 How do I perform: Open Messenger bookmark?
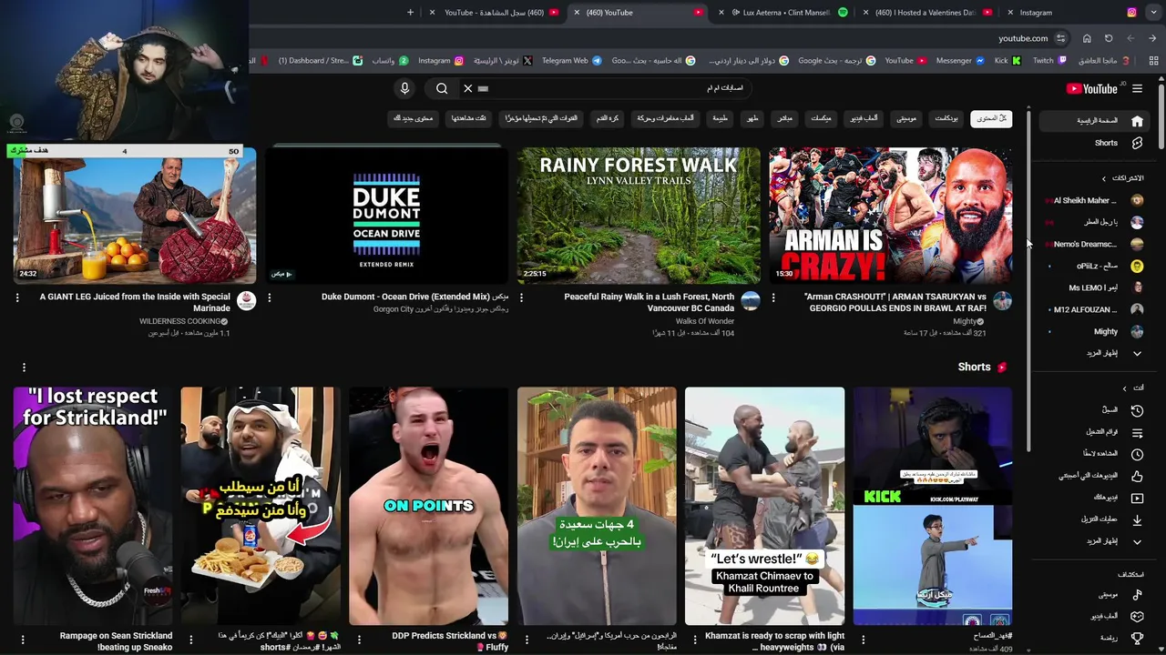pyautogui.click(x=960, y=61)
